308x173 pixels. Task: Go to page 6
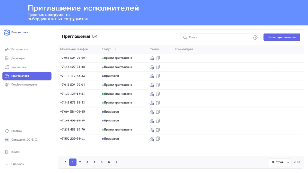coord(109,162)
